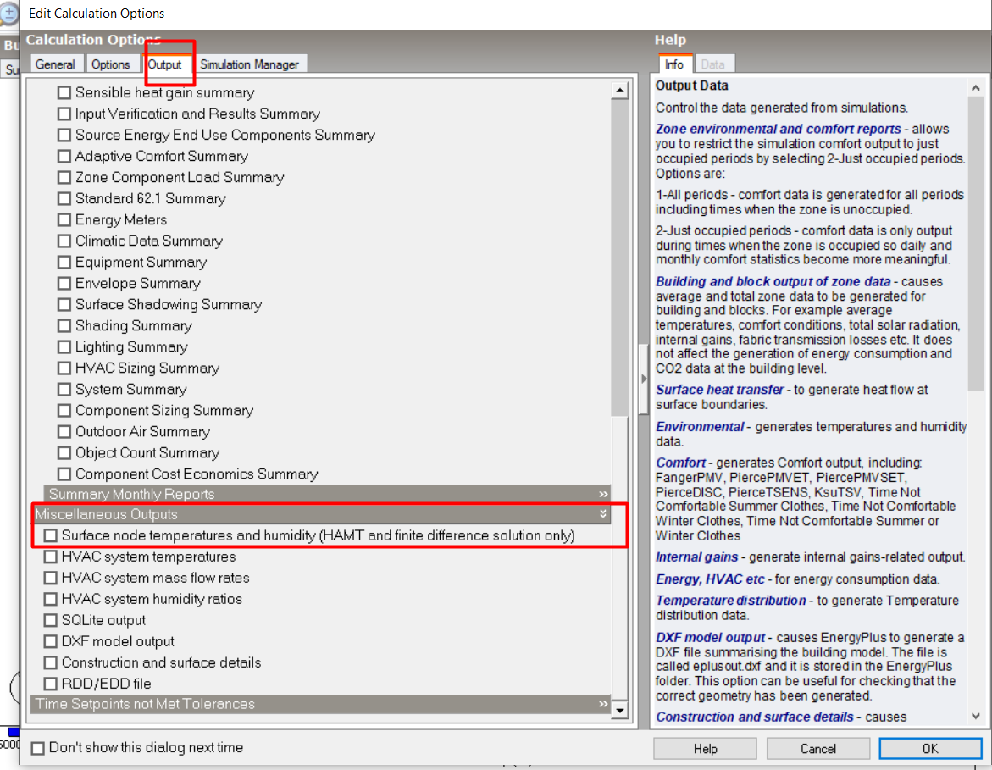
Task: Enable Climatic Data Summary checkbox
Action: 64,241
